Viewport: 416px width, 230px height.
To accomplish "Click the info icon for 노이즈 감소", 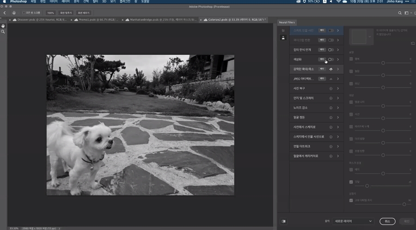I will [x=331, y=108].
